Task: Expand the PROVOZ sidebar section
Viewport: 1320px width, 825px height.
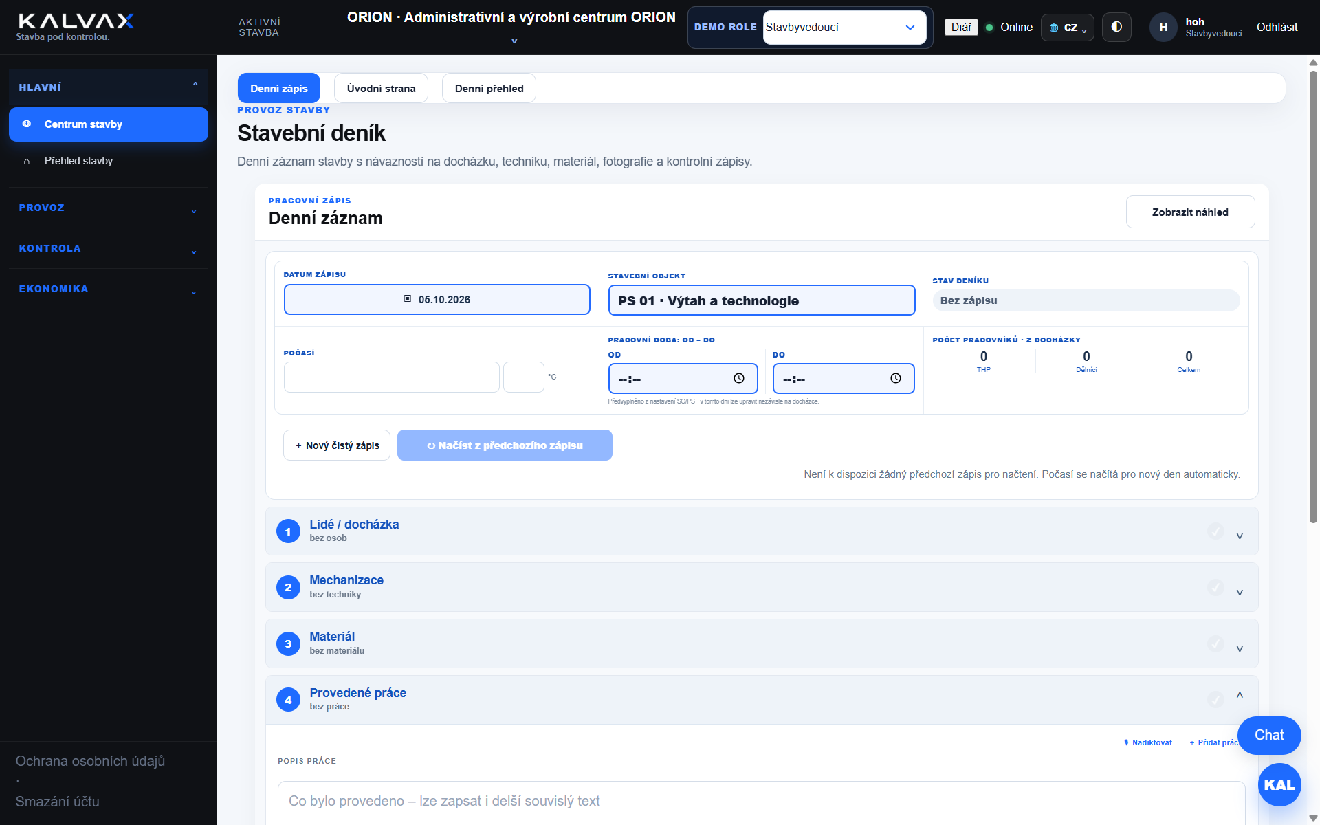Action: tap(109, 208)
